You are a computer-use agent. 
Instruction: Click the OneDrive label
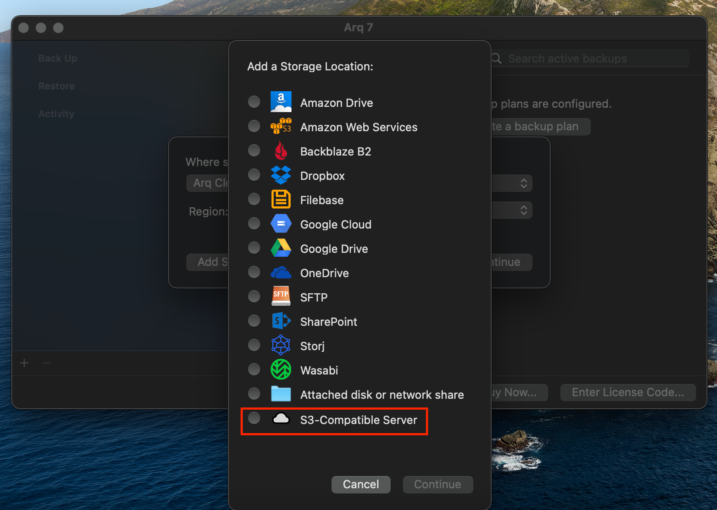(324, 273)
